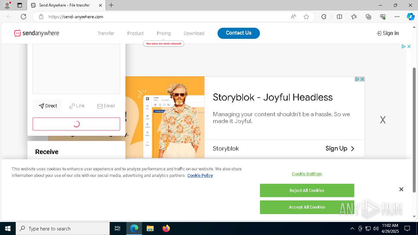Open File Explorer from the taskbar

[150, 228]
